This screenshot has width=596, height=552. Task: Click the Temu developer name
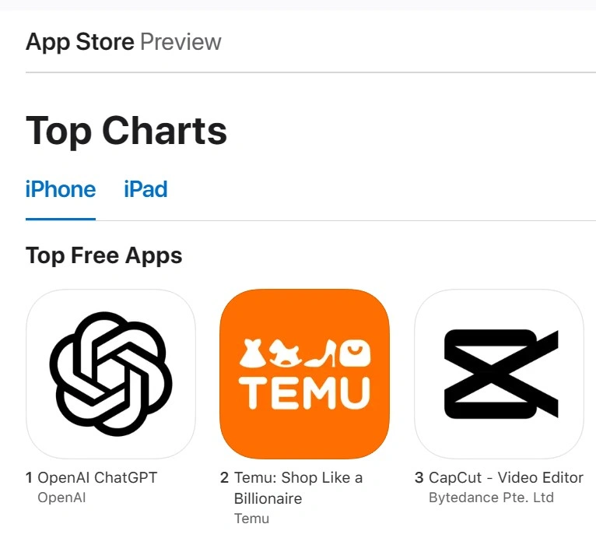[251, 519]
